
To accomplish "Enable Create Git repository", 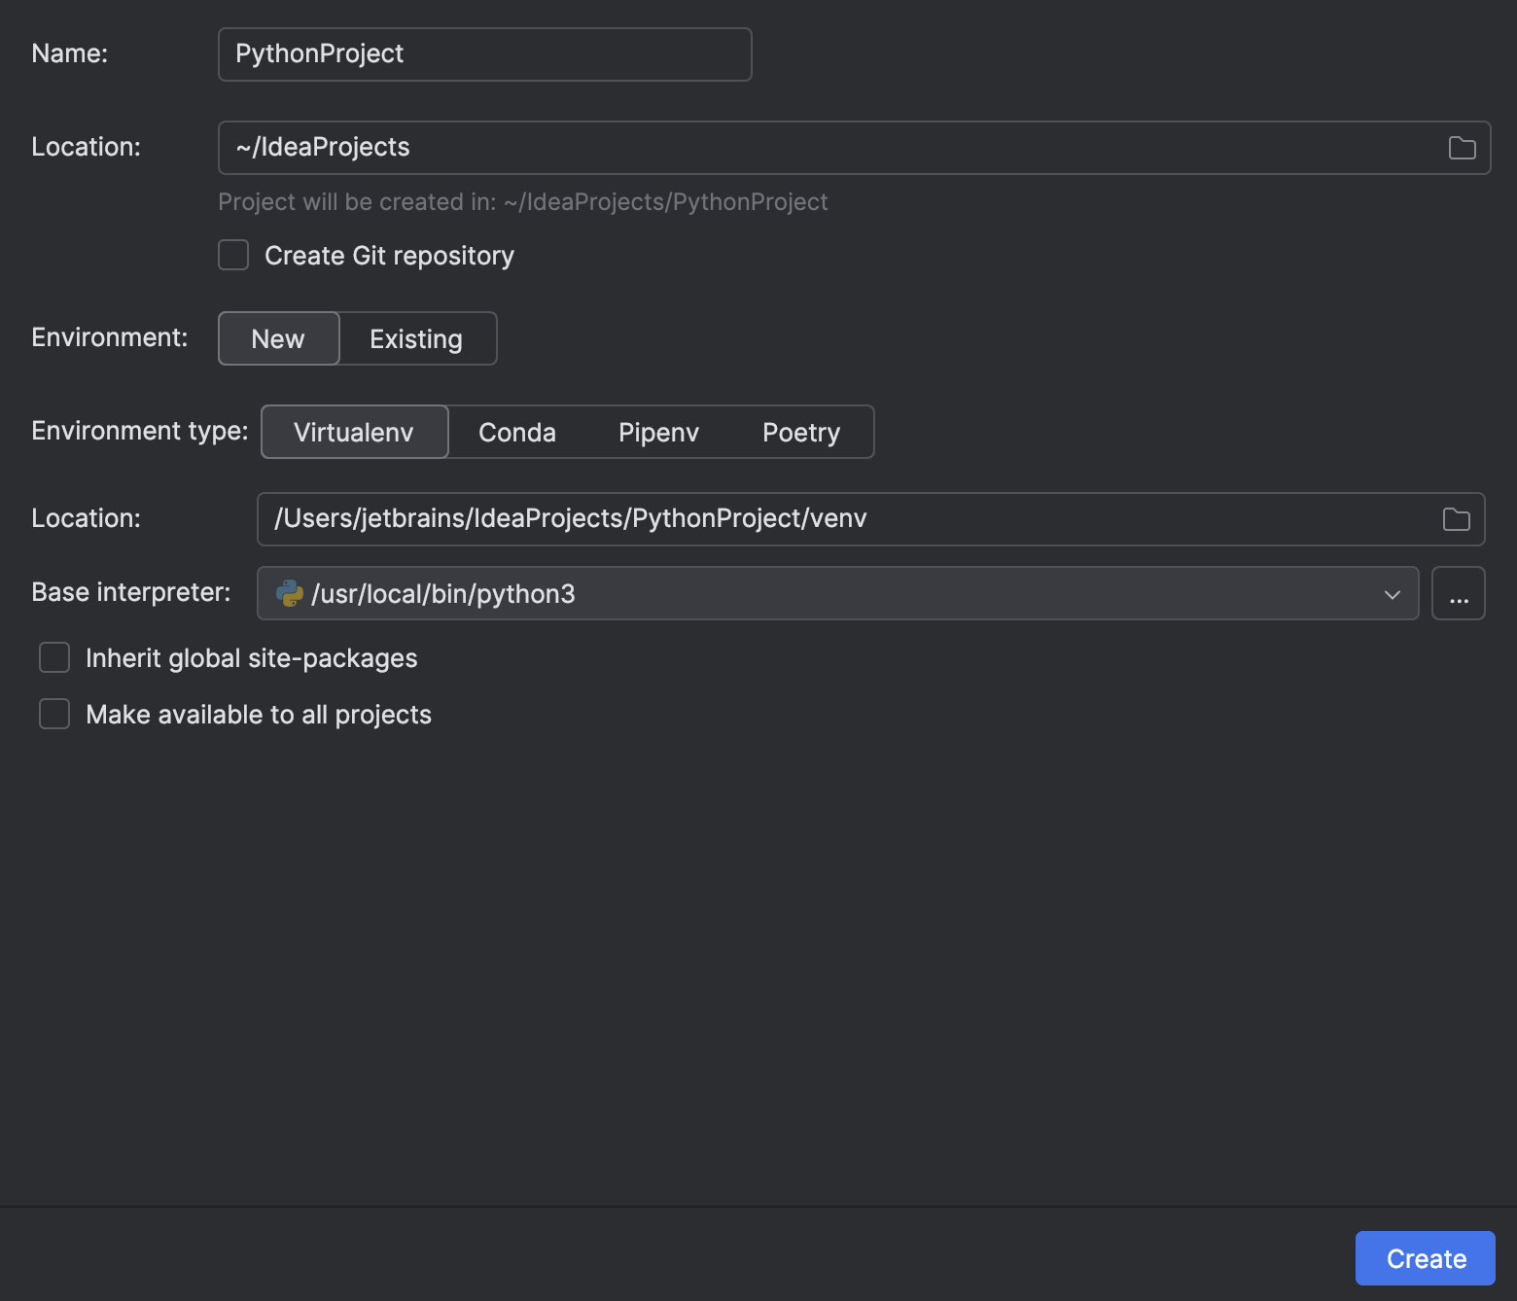I will (x=232, y=255).
